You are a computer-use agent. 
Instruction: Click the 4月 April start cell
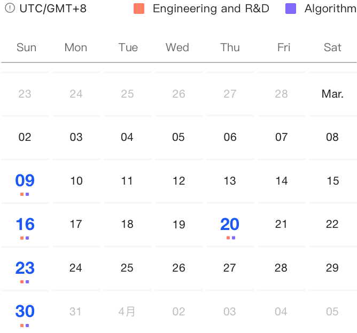(x=127, y=312)
